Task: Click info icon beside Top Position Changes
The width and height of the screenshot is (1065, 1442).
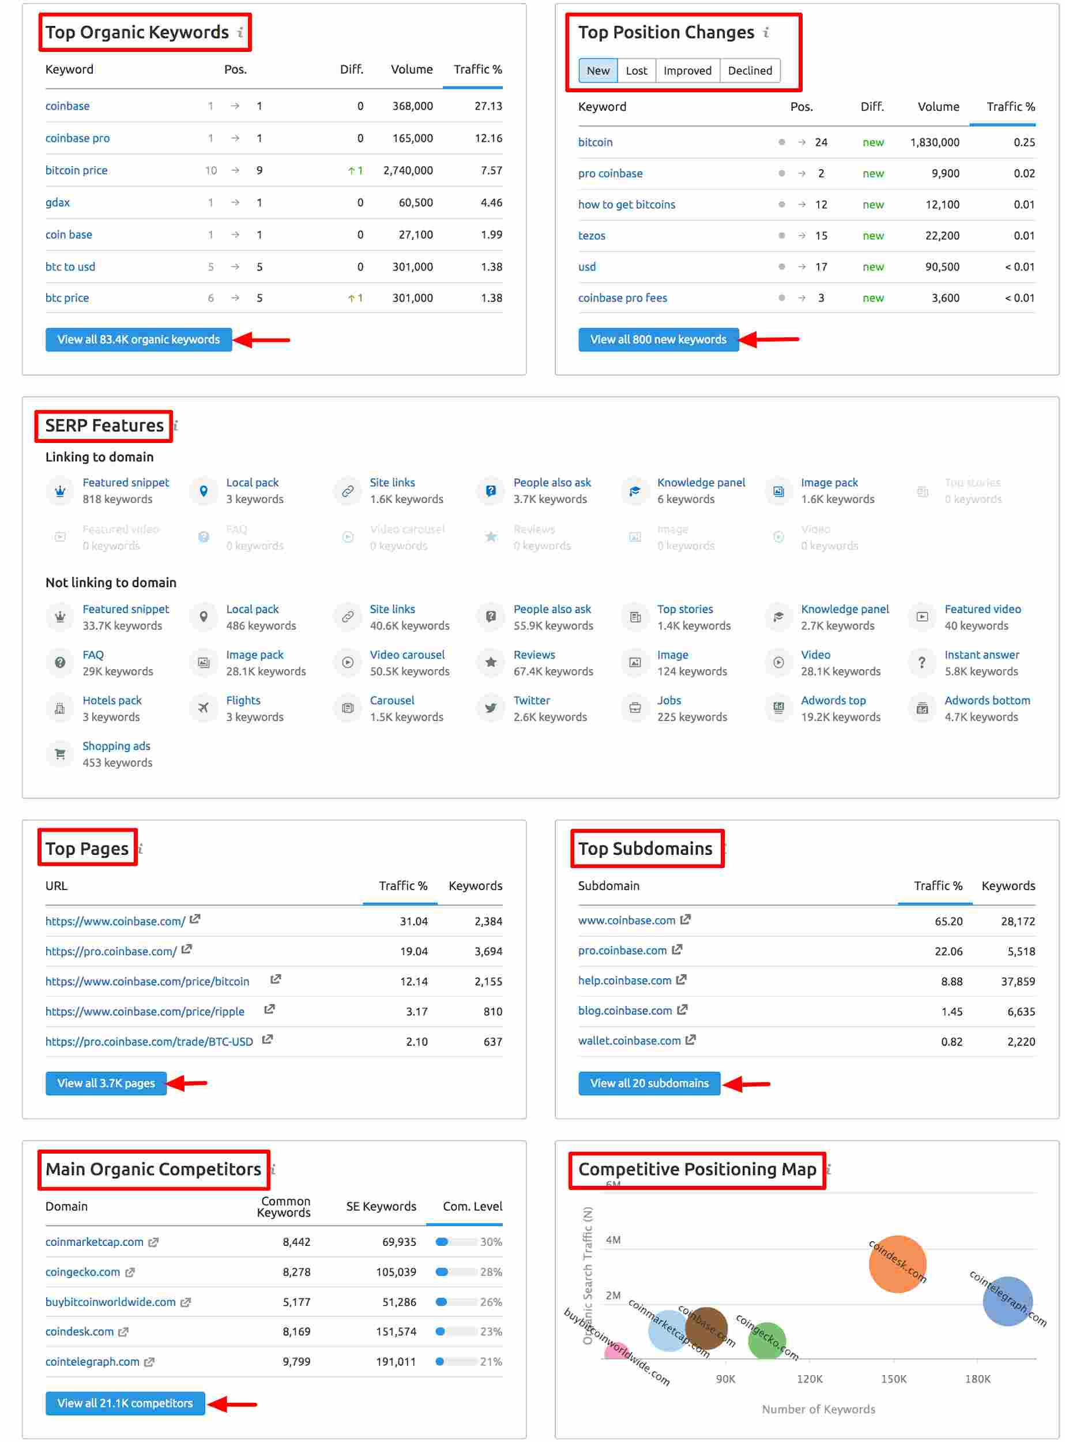Action: [766, 32]
